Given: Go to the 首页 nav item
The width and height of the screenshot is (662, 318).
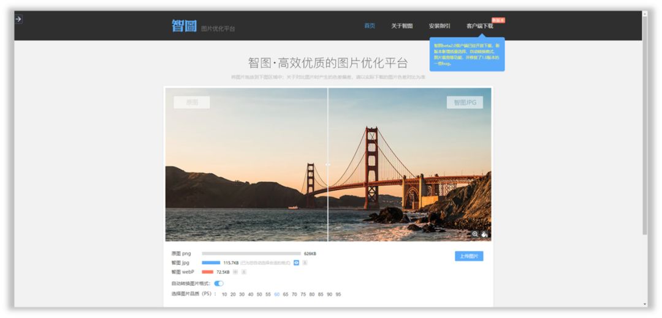Looking at the screenshot, I should [370, 26].
